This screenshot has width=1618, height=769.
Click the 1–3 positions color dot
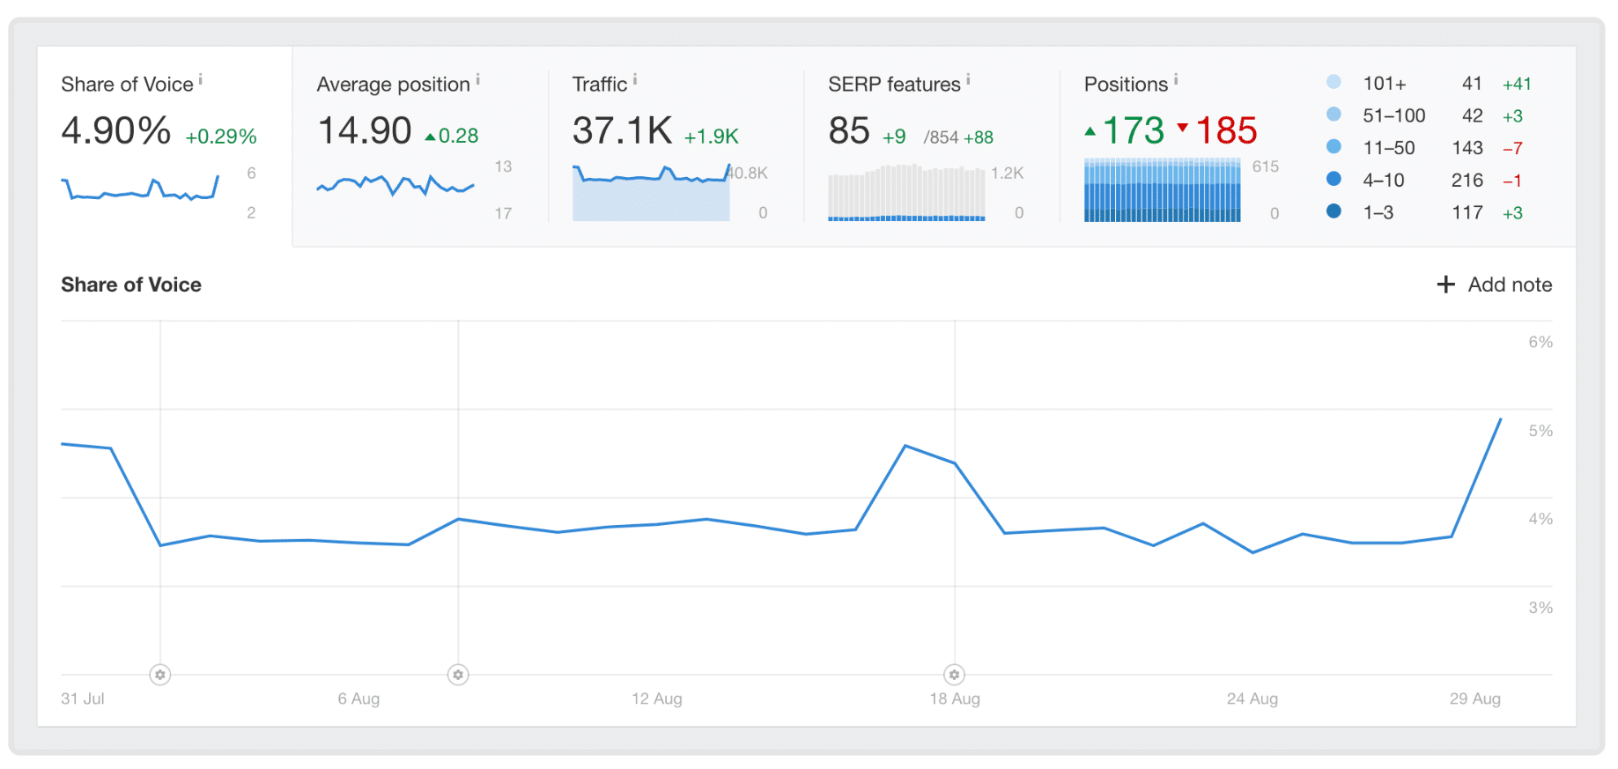point(1334,211)
